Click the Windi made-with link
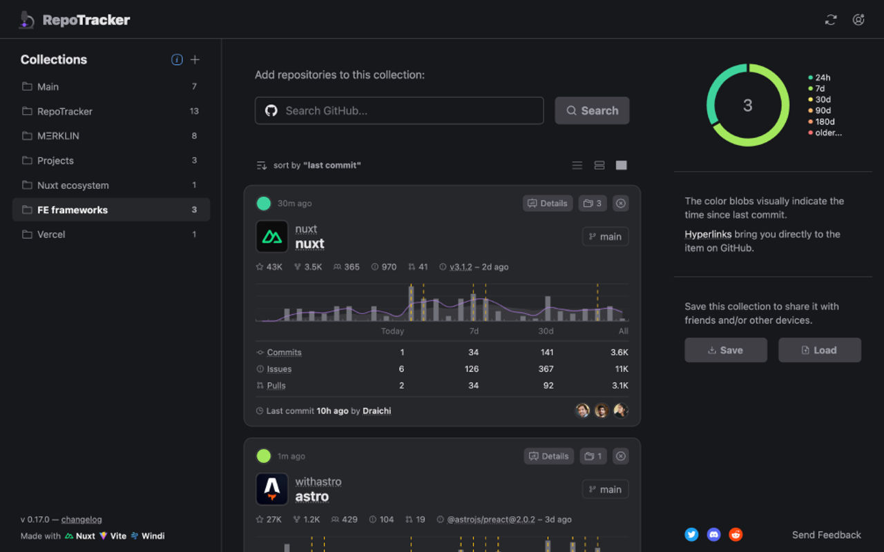The height and width of the screenshot is (552, 884). coord(148,536)
